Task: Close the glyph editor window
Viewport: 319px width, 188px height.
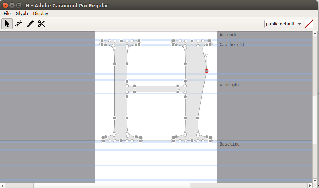Action: point(6,6)
